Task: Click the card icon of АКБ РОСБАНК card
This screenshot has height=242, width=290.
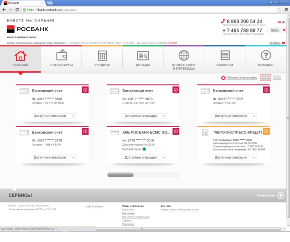Action: (115, 132)
